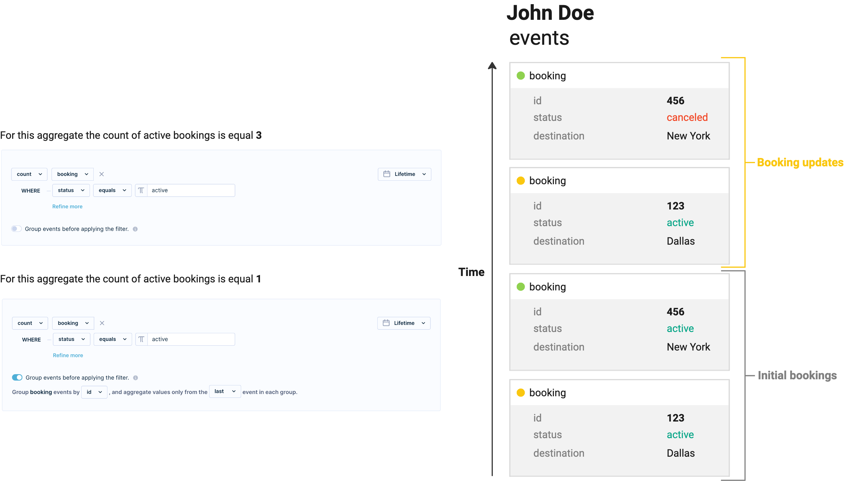Expand the group by 'id' dropdown
850x481 pixels.
pyautogui.click(x=94, y=392)
